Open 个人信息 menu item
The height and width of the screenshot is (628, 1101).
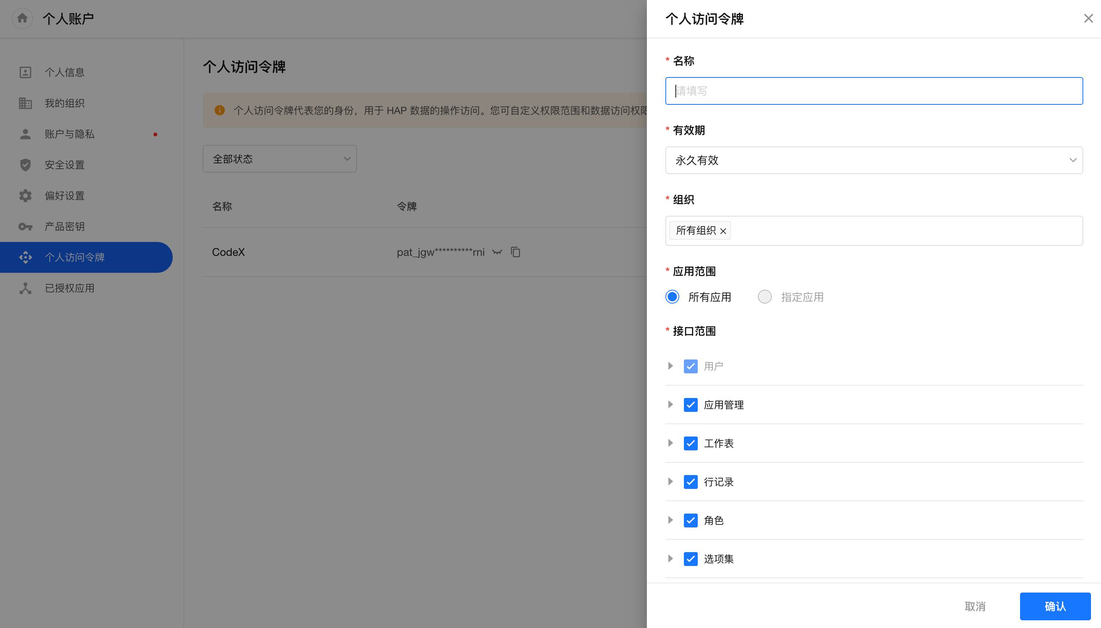click(86, 72)
